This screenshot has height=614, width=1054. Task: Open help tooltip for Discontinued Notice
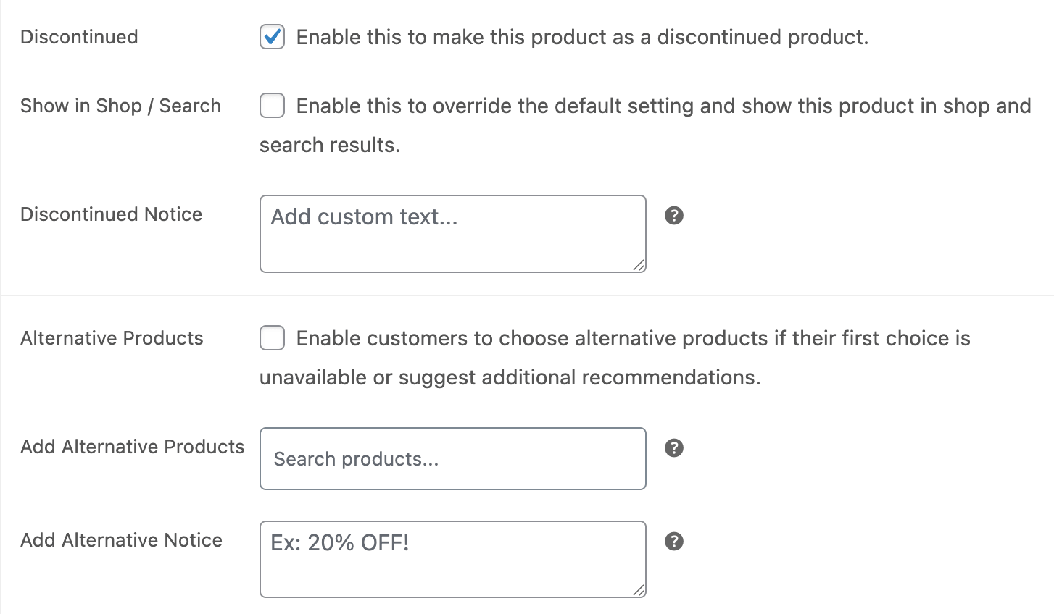click(674, 216)
